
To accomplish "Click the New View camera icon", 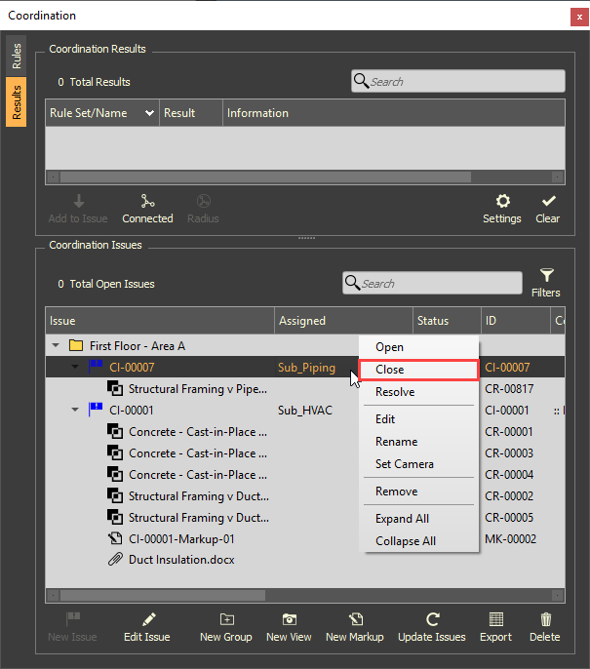I will (289, 619).
